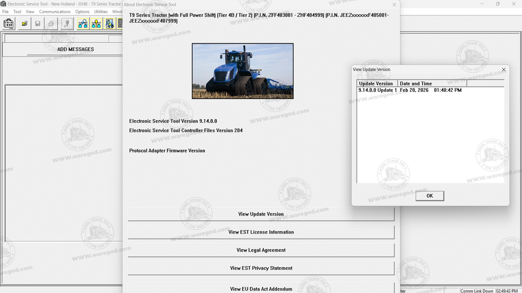Click the EST toolbox icon

pos(9,24)
